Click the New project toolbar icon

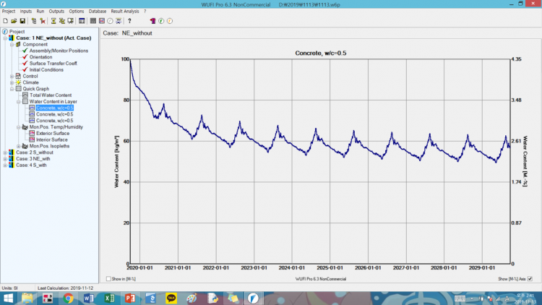click(6, 21)
